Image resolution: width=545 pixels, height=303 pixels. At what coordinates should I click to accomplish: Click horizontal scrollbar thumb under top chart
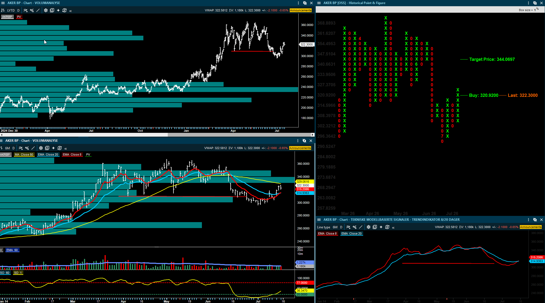(239, 135)
